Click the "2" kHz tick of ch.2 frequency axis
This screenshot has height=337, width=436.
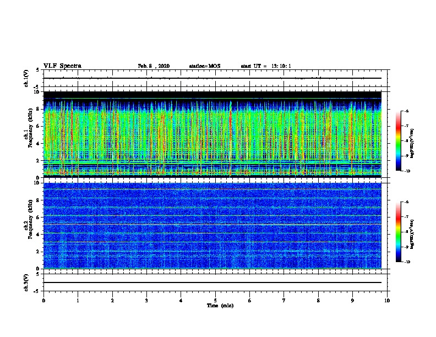click(x=39, y=252)
